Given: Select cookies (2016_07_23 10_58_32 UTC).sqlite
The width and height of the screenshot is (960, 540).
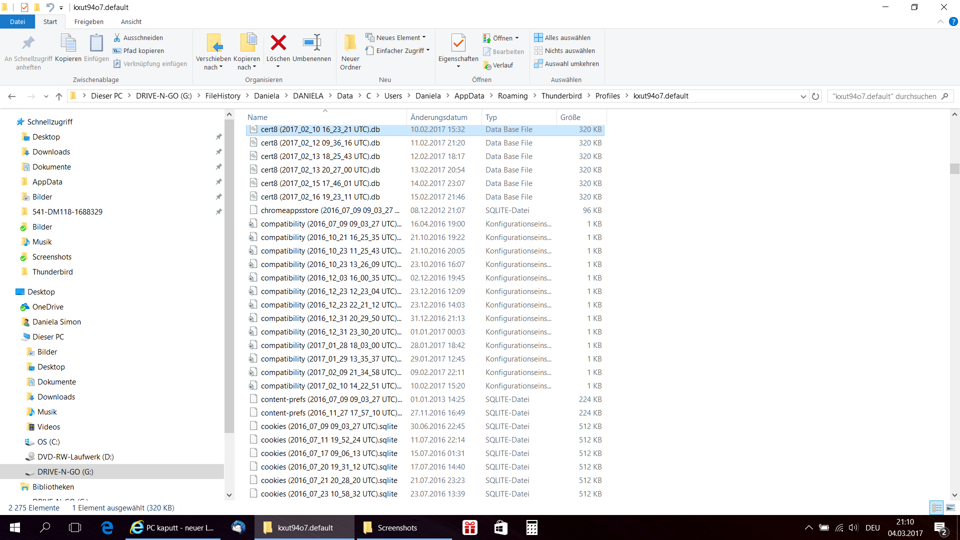Looking at the screenshot, I should click(425, 494).
